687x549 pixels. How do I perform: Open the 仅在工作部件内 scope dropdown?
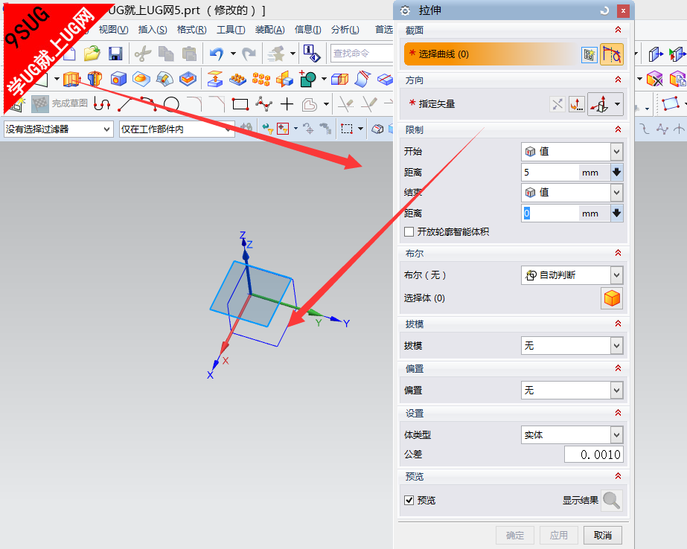tap(177, 129)
